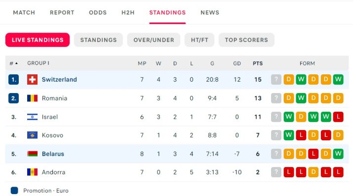This screenshot has width=353, height=196.
Task: Click the Romania flag icon
Action: pyautogui.click(x=32, y=98)
